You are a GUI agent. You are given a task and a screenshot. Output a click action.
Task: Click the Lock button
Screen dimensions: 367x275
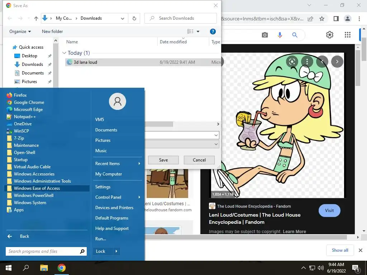(103, 251)
